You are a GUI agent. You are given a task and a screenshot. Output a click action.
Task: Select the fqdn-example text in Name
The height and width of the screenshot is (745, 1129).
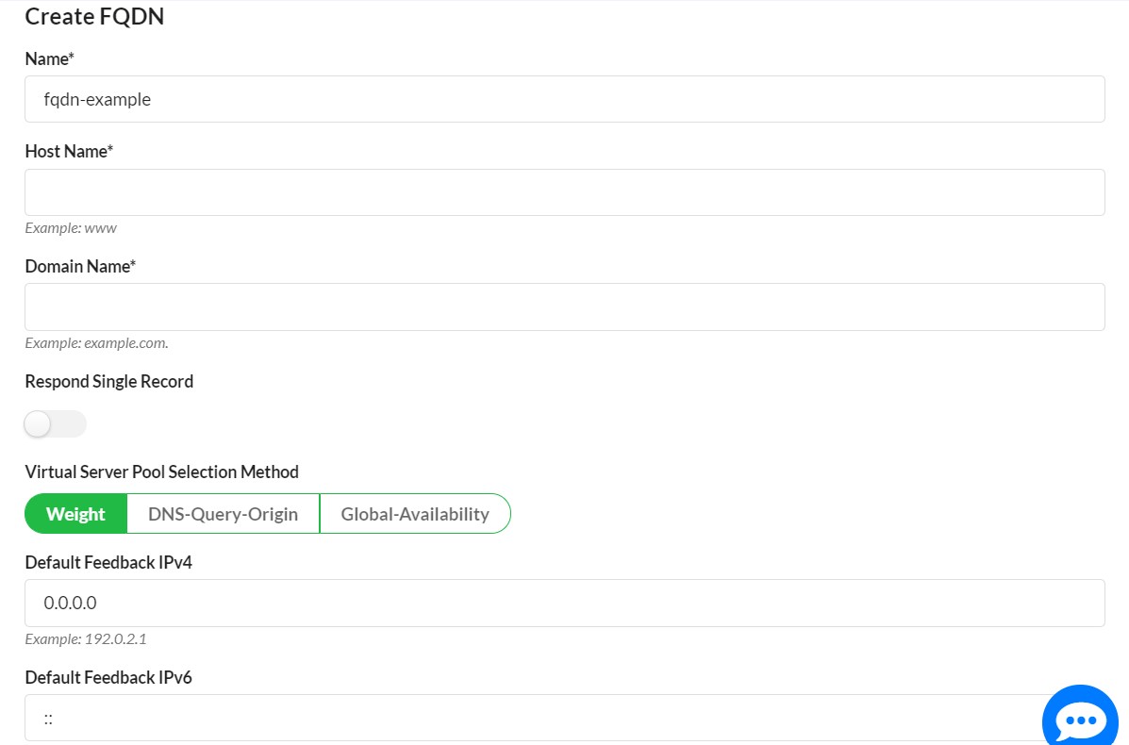coord(96,99)
